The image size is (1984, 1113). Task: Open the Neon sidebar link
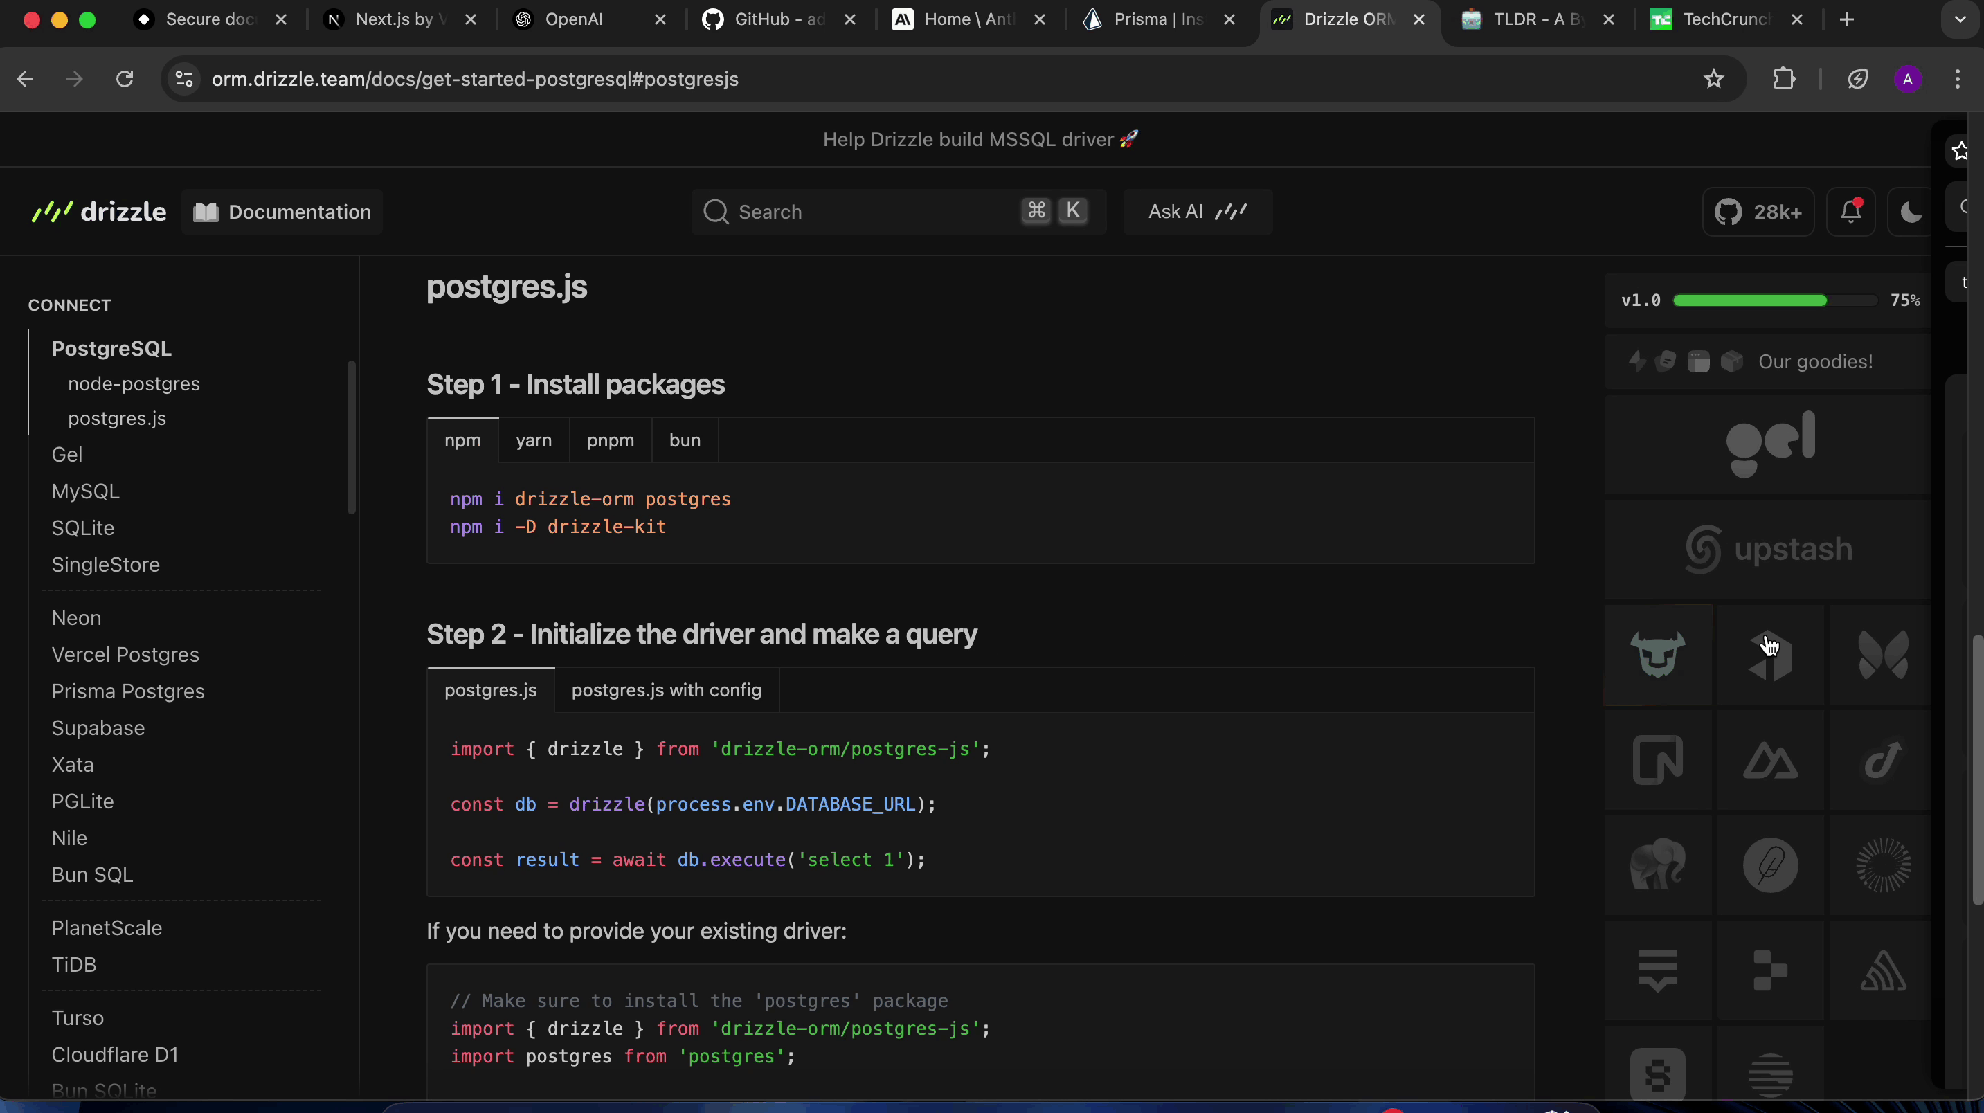click(x=76, y=617)
